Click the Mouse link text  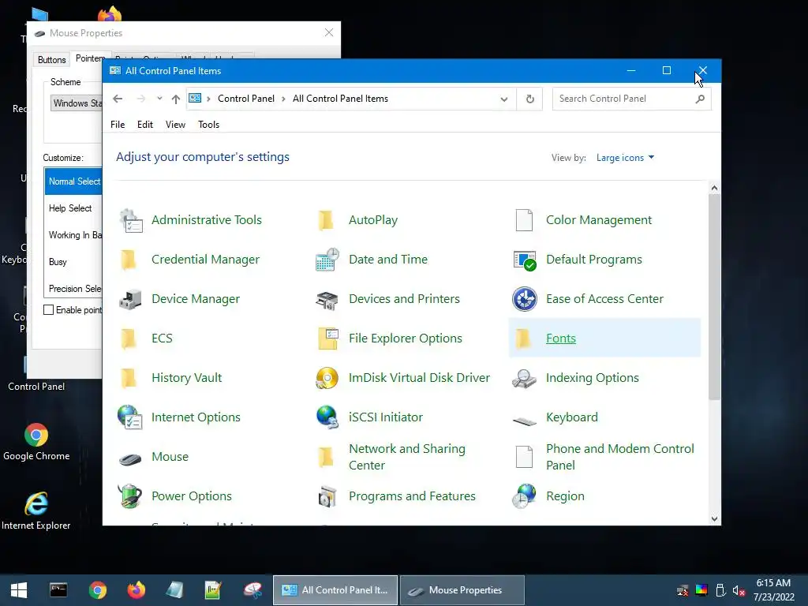pyautogui.click(x=170, y=457)
